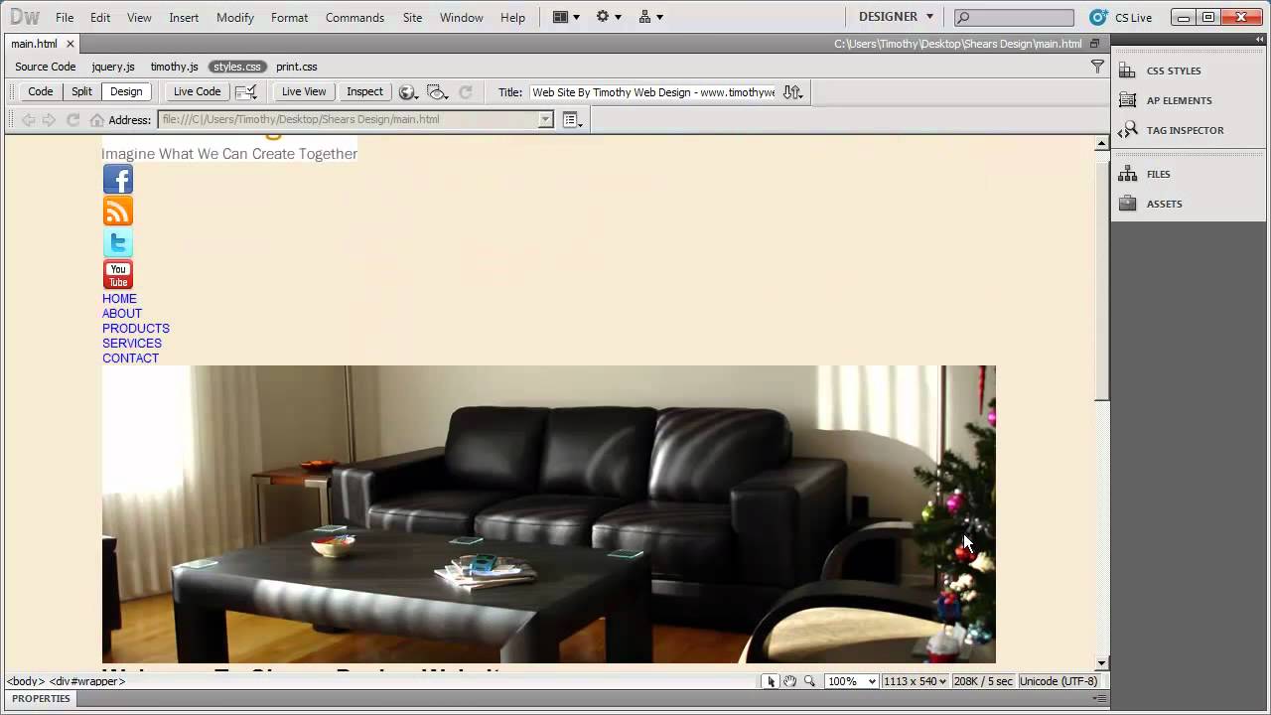
Task: Select the styles.css related file tab
Action: 237,67
